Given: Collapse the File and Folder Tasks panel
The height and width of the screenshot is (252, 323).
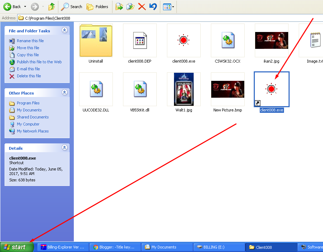Looking at the screenshot, I should 64,30.
